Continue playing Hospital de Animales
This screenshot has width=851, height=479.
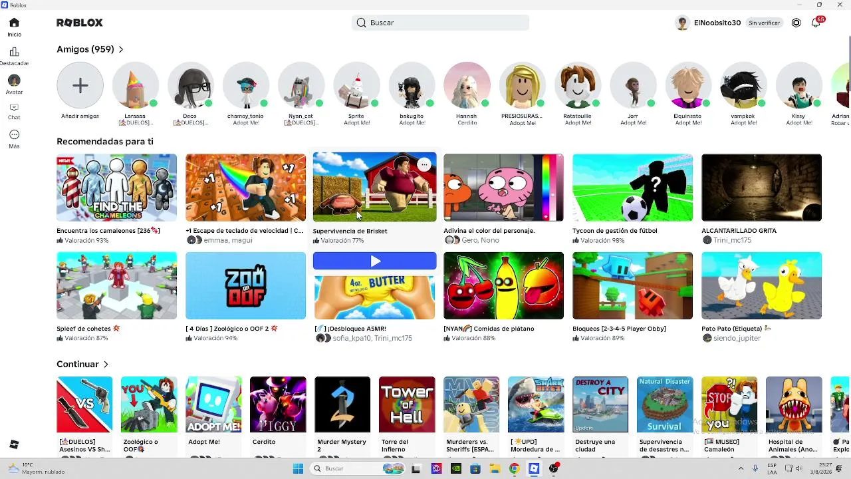tap(794, 404)
